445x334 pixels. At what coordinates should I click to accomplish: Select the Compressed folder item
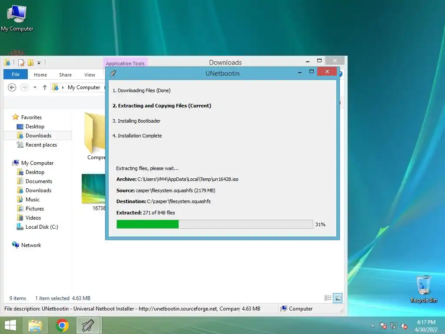95,136
